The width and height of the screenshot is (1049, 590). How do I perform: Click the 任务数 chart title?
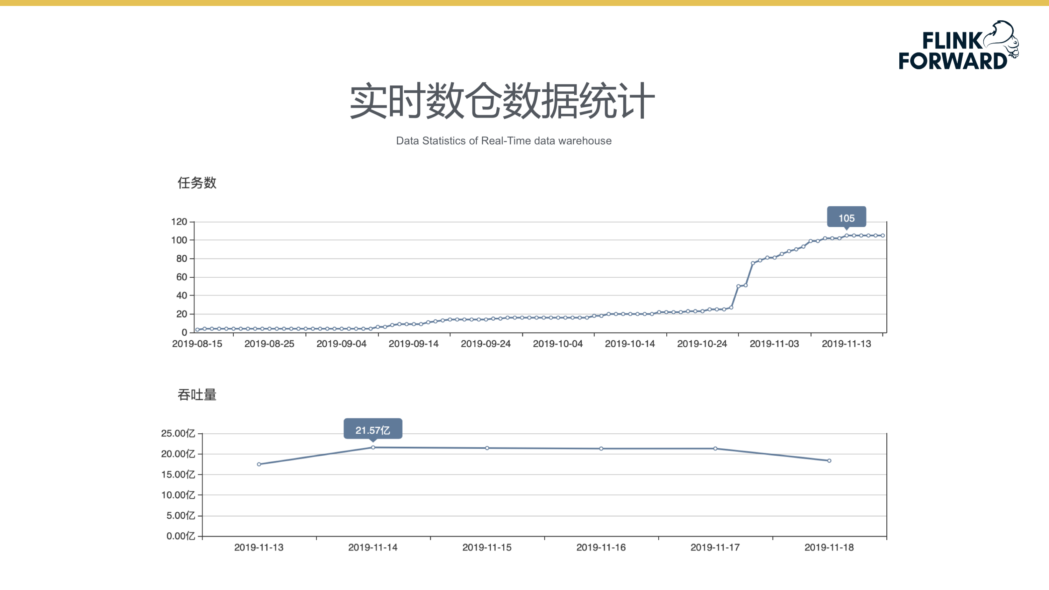point(197,183)
